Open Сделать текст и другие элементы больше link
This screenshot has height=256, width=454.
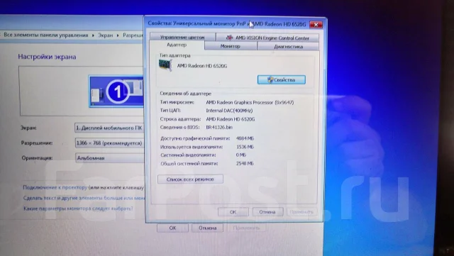[84, 198]
